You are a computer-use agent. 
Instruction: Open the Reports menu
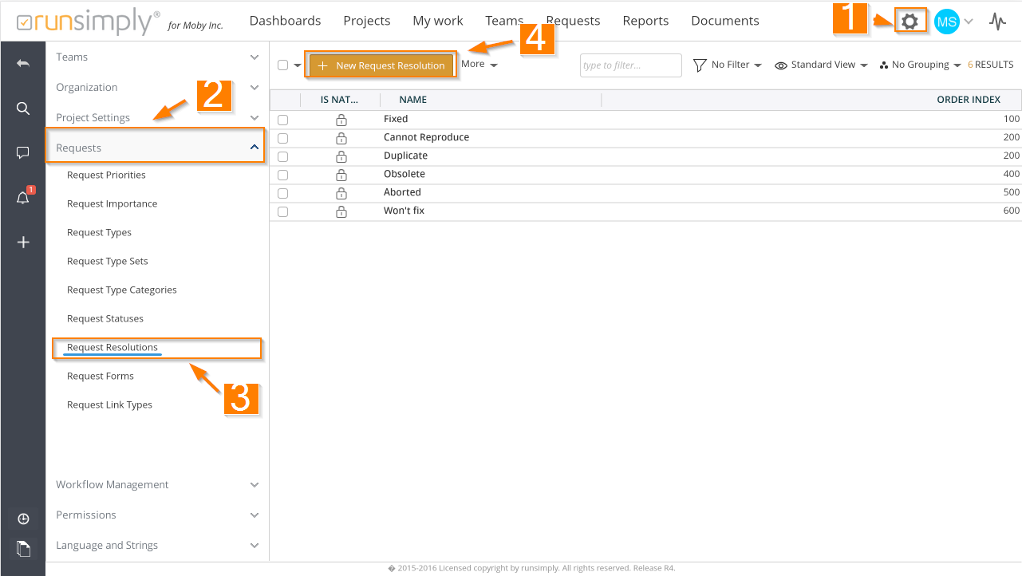point(645,21)
